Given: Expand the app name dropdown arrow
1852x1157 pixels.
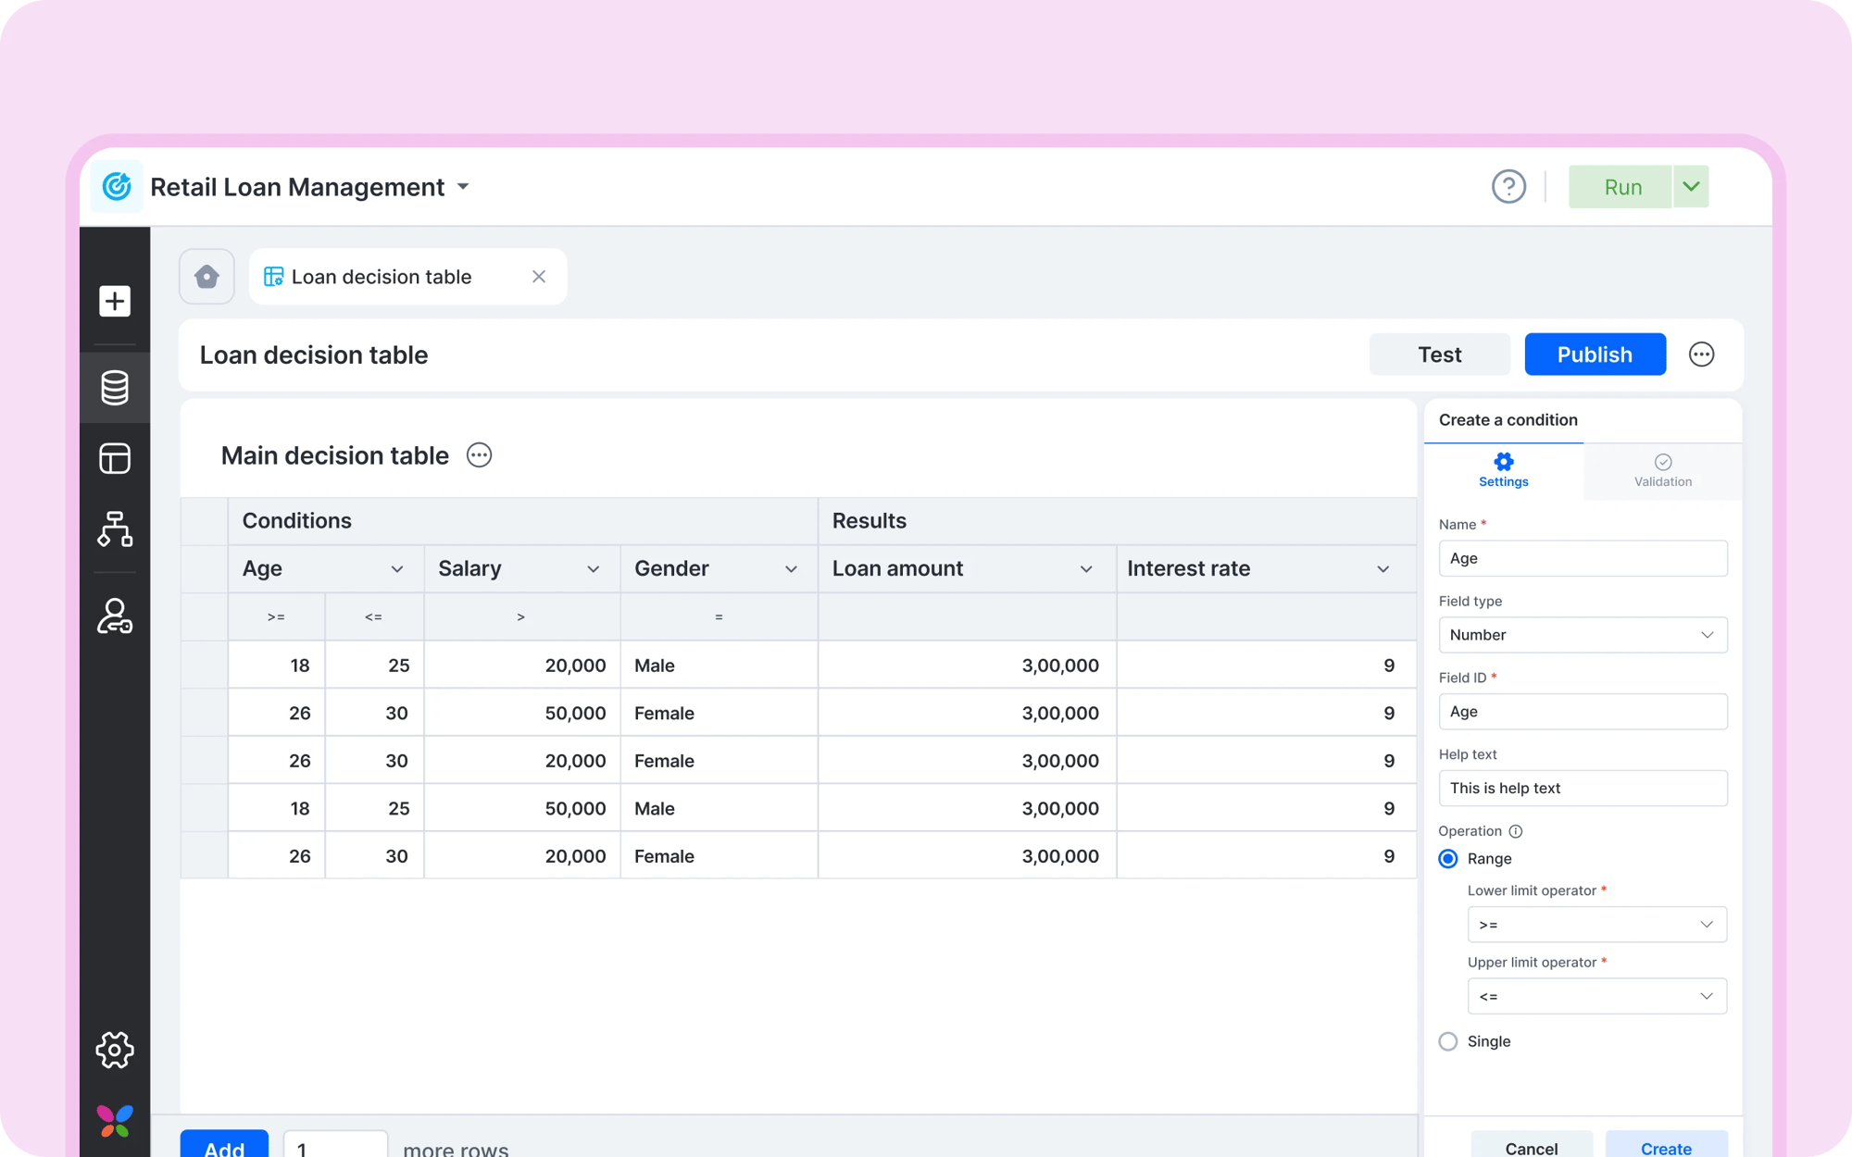Looking at the screenshot, I should pyautogui.click(x=463, y=187).
